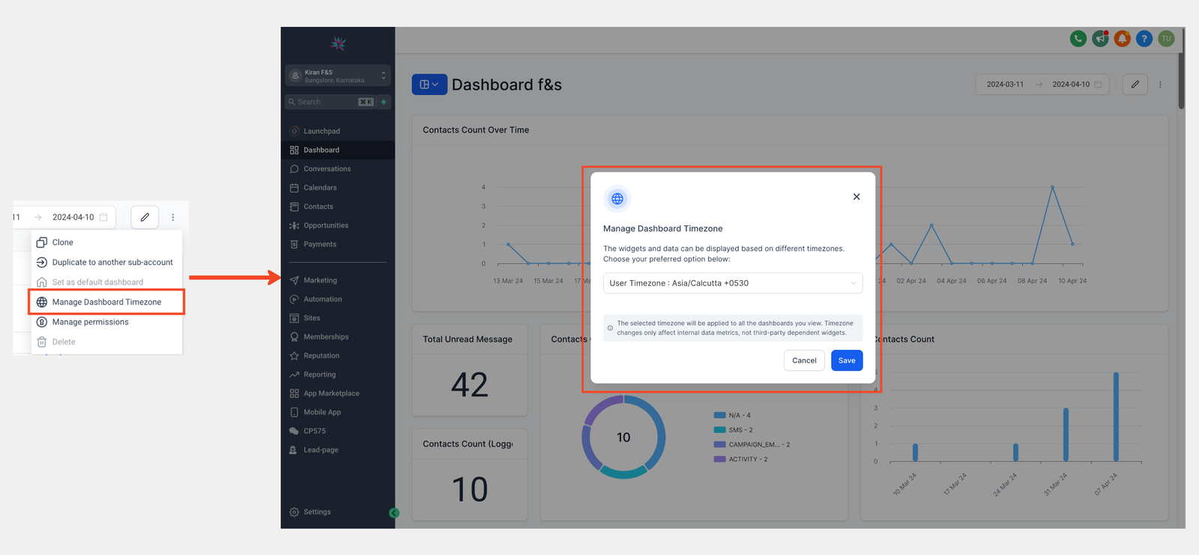Screen dimensions: 1199x555
Task: Click the pencil edit dashboard icon
Action: (1135, 85)
